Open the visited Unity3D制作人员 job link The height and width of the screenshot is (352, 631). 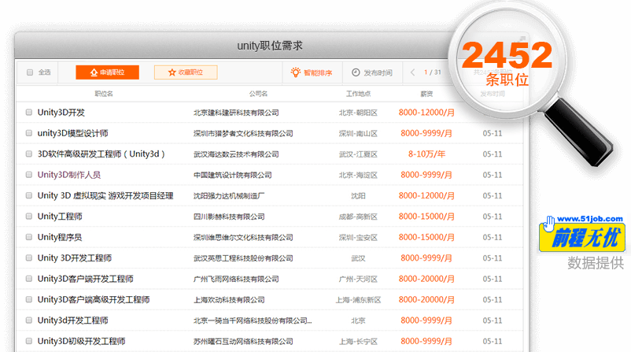click(69, 175)
